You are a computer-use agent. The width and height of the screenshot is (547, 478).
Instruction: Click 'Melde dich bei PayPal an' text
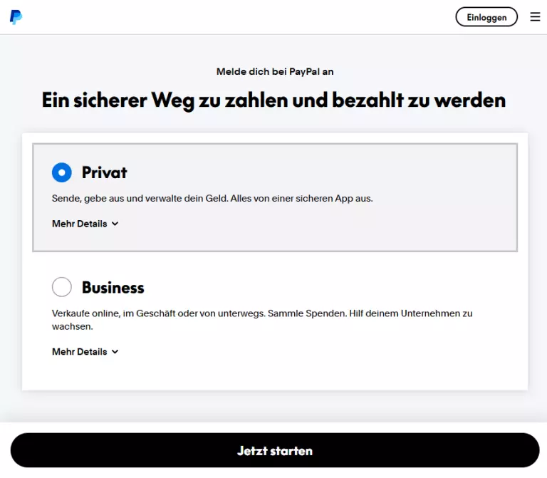275,71
